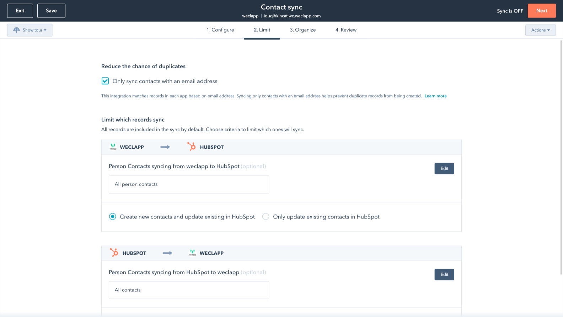Open the Learn more link
Viewport: 563px width, 317px height.
click(x=435, y=96)
